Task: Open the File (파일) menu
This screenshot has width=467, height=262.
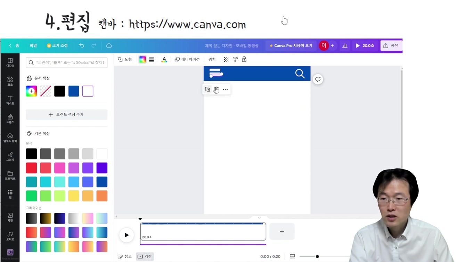Action: (x=33, y=45)
